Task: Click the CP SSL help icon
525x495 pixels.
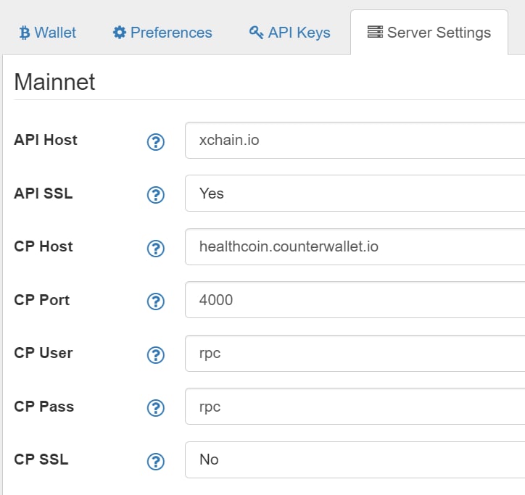Action: 156,462
